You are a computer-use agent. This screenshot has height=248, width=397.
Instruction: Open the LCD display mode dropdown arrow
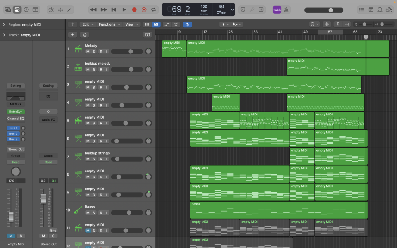tap(233, 10)
